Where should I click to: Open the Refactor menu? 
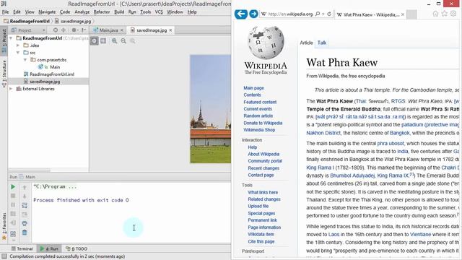click(102, 12)
